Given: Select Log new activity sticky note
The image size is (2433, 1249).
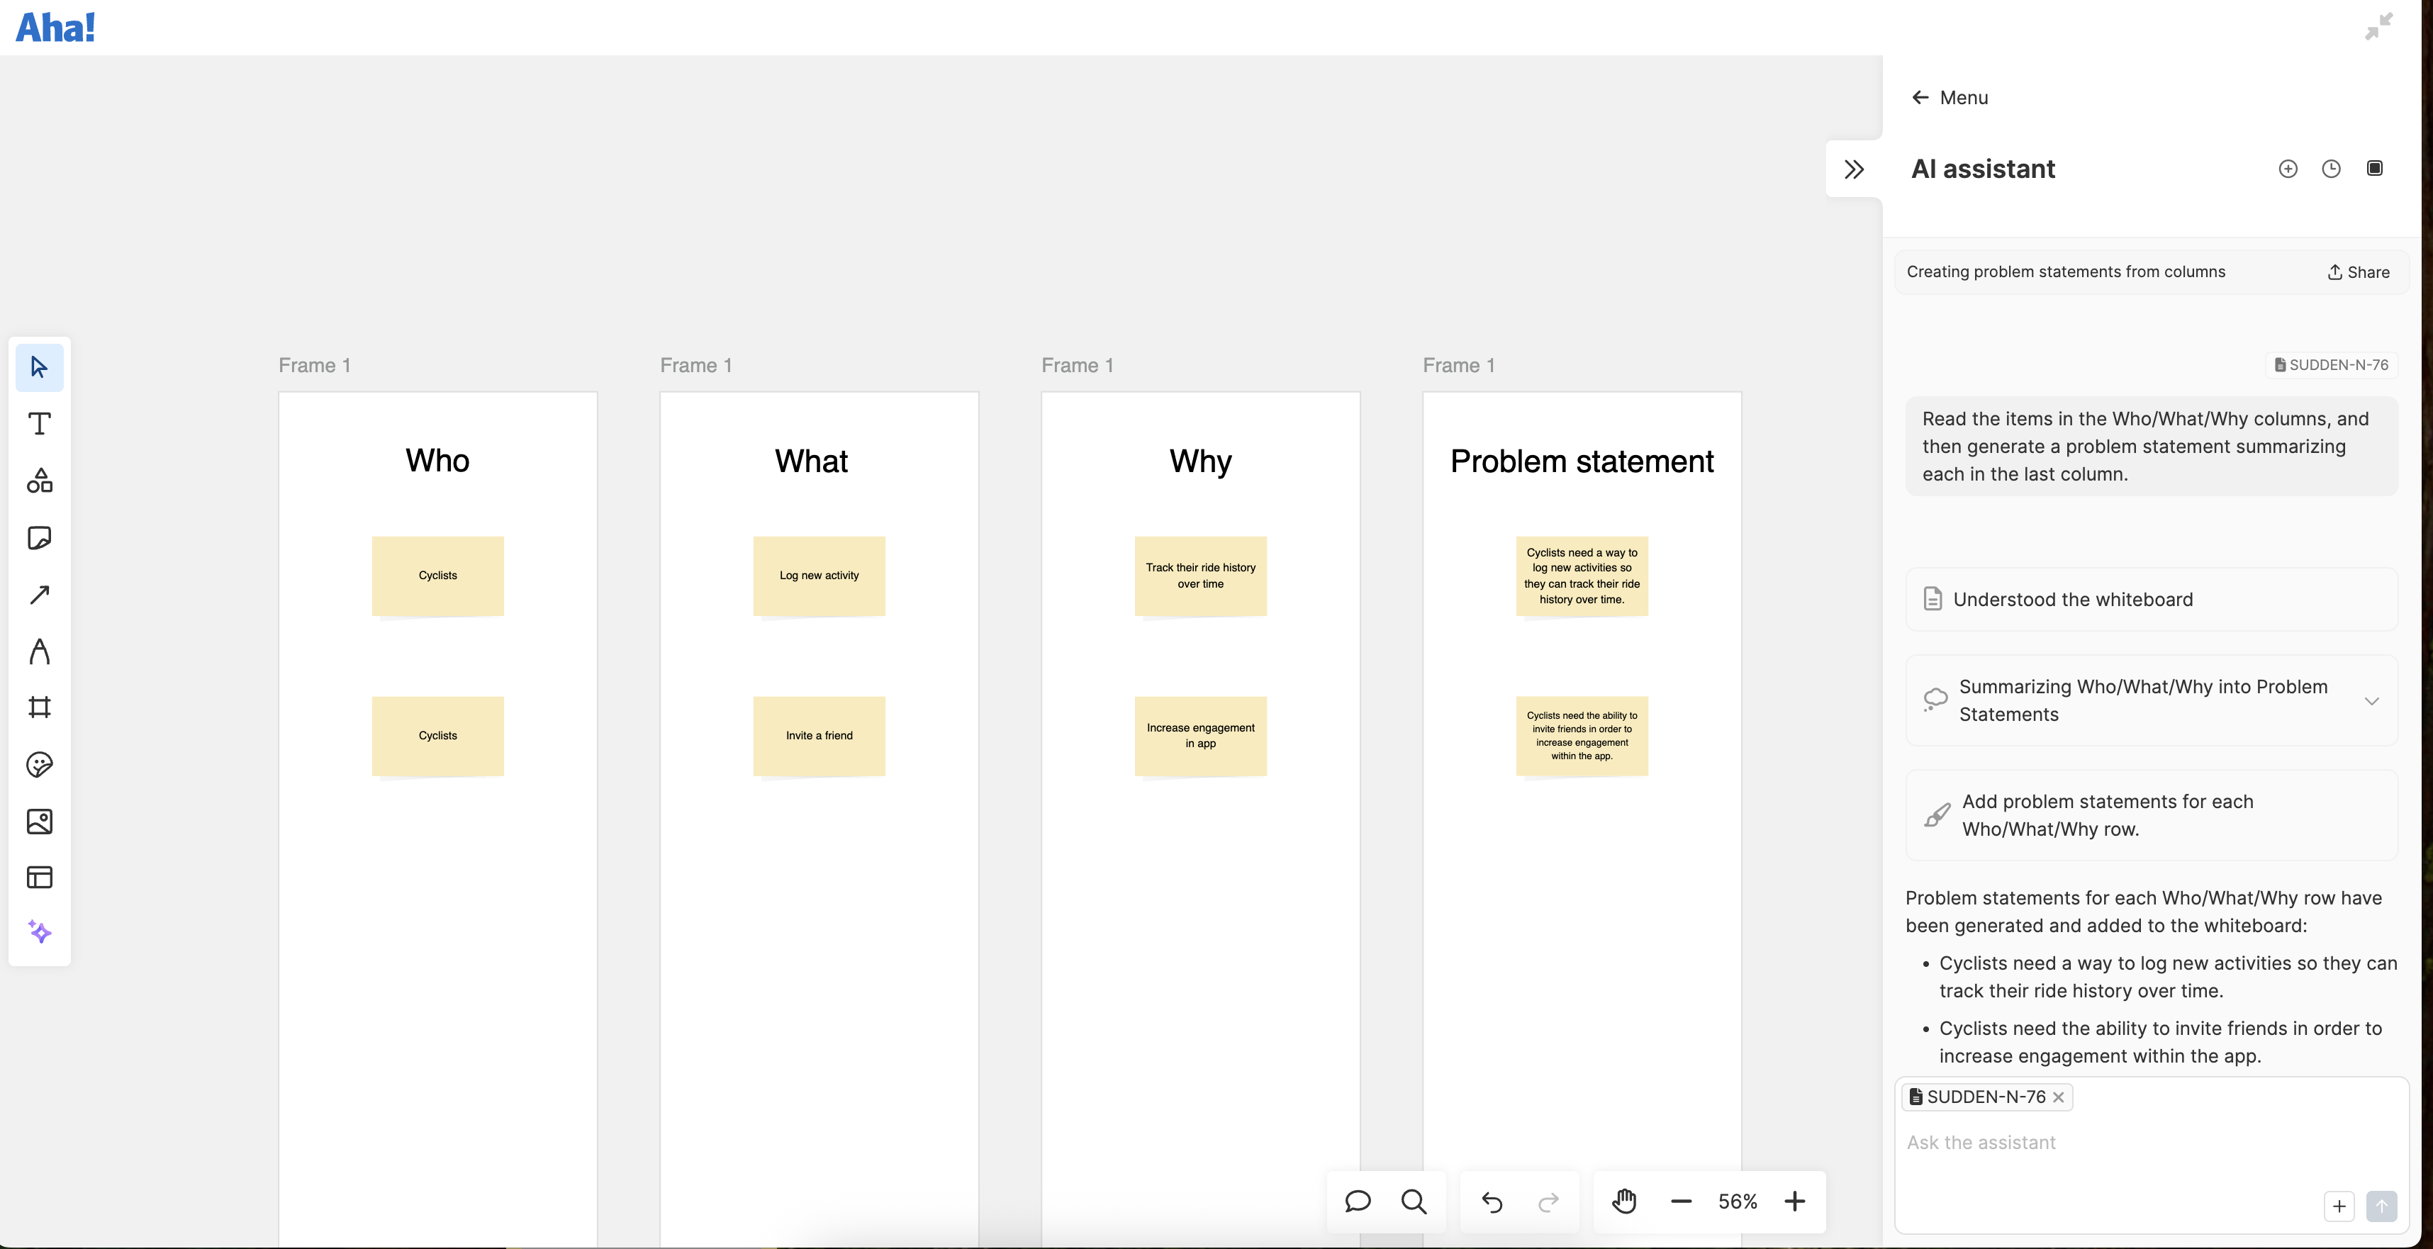Looking at the screenshot, I should 819,576.
